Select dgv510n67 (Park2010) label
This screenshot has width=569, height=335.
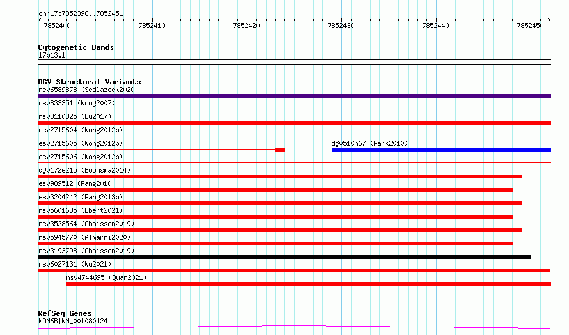(x=370, y=143)
